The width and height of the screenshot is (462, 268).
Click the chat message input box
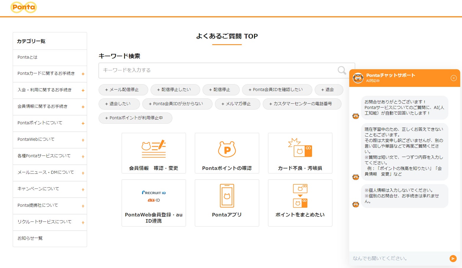(399, 258)
